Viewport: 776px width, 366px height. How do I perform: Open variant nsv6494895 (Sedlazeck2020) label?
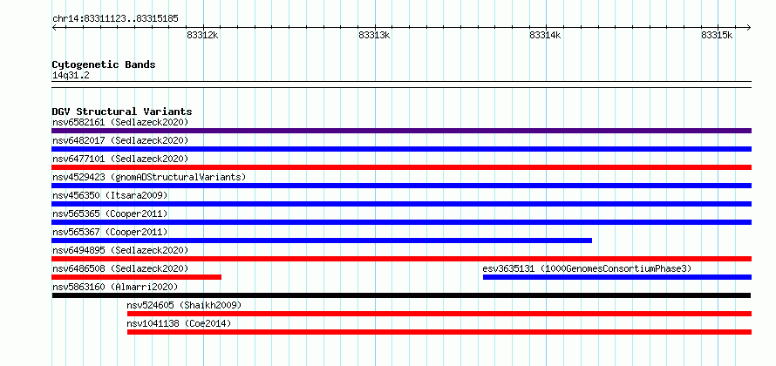tap(120, 250)
